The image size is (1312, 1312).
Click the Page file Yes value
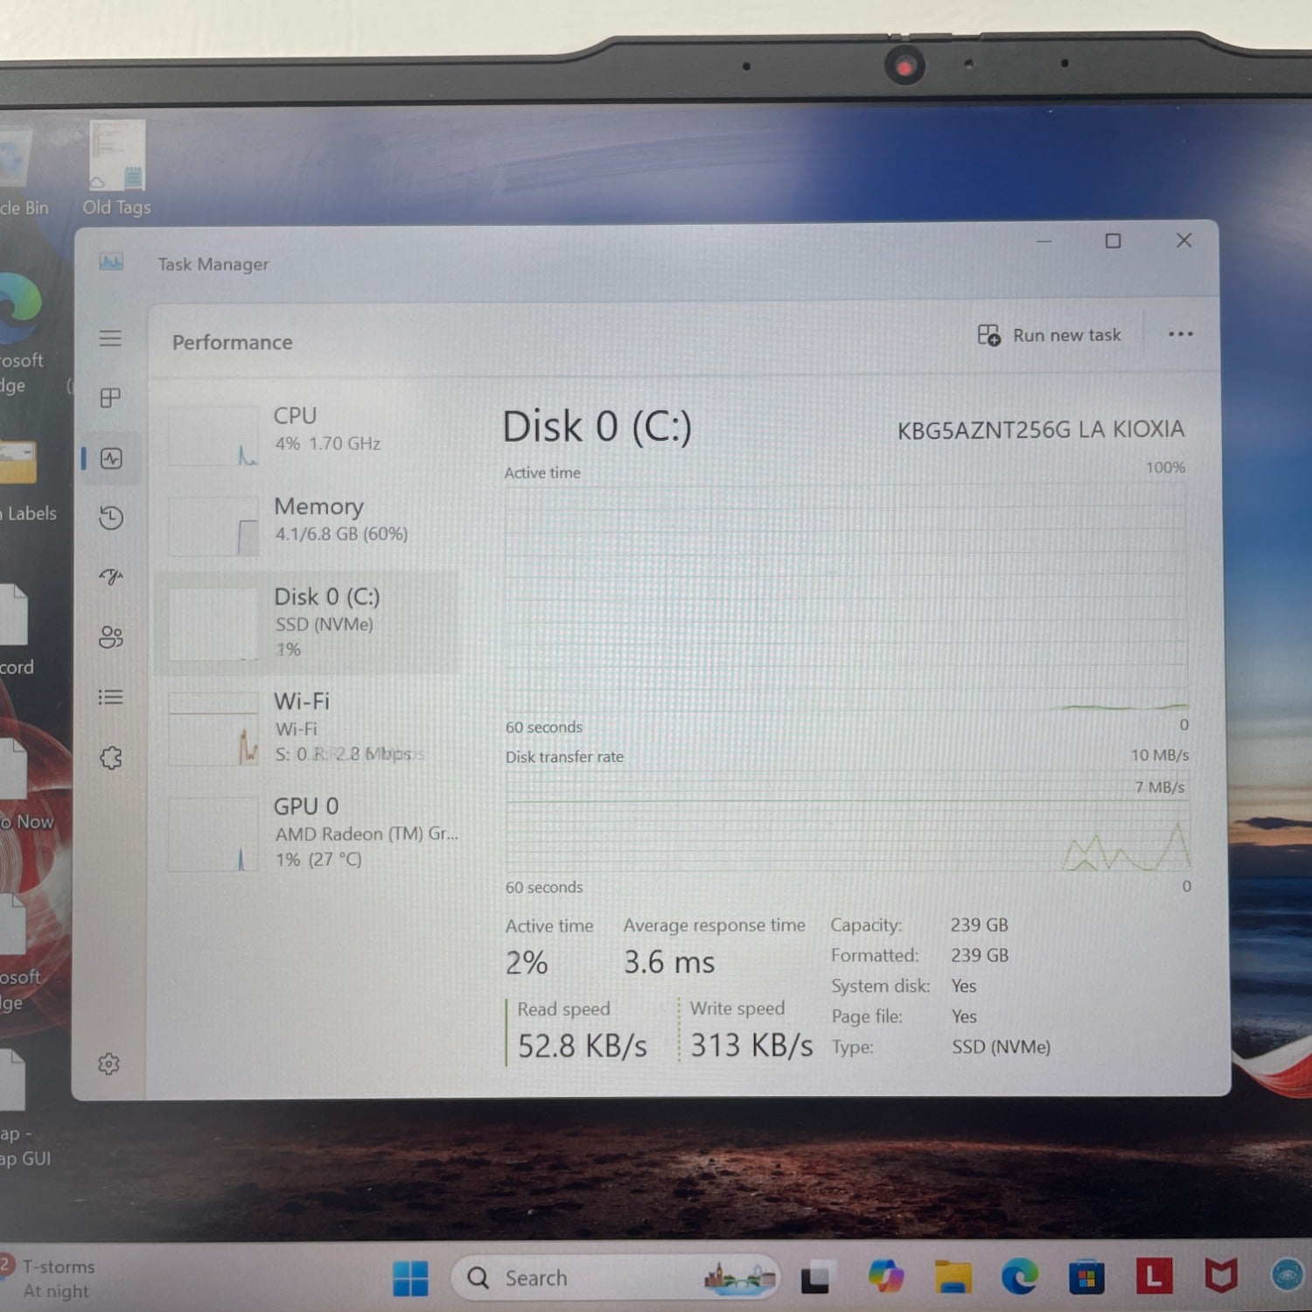[964, 1016]
